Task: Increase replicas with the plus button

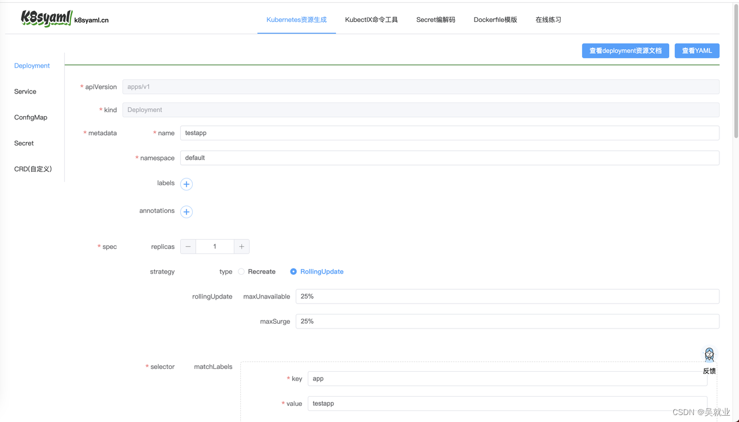Action: 241,247
